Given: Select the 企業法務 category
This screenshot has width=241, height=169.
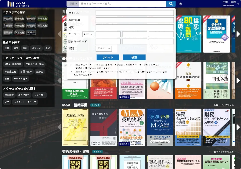Looking at the screenshot, I should click(8, 26).
